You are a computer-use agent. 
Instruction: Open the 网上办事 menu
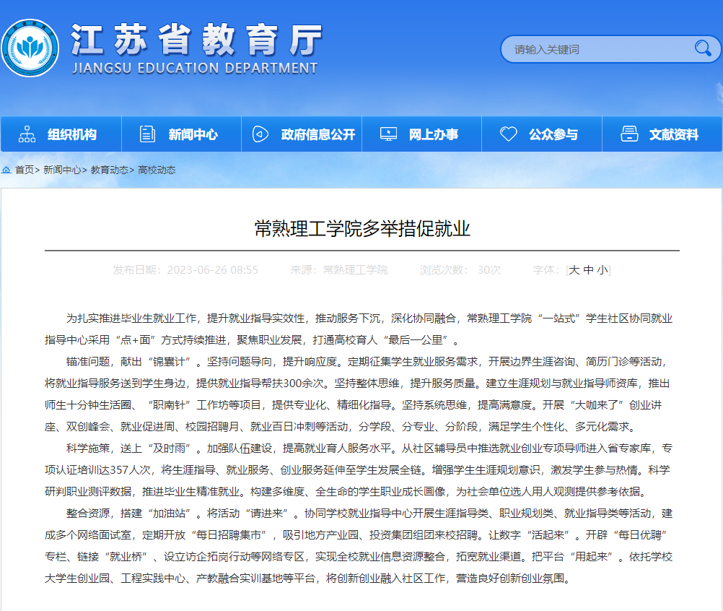(x=422, y=134)
